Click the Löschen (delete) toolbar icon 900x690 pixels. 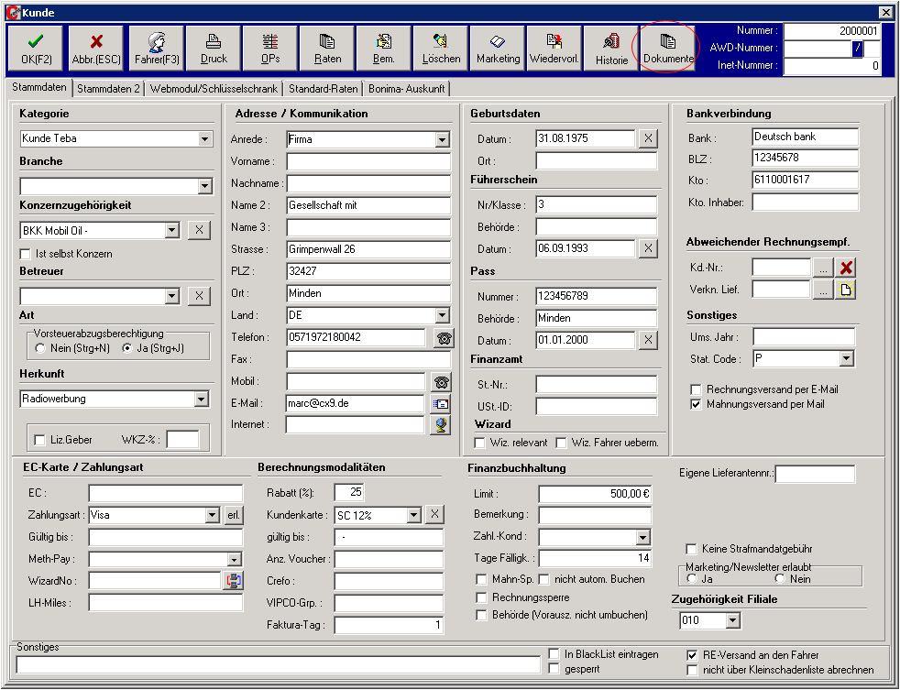point(440,48)
